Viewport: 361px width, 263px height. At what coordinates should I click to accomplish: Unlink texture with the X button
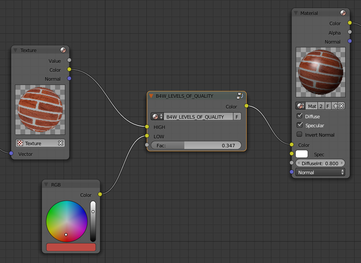point(60,143)
